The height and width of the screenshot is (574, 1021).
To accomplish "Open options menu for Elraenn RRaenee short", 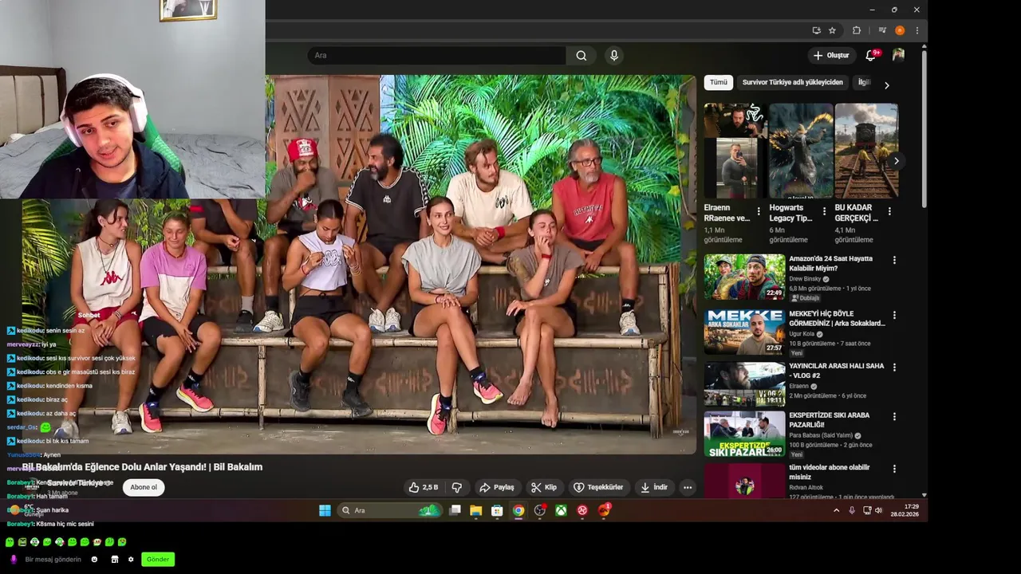I will (x=759, y=211).
